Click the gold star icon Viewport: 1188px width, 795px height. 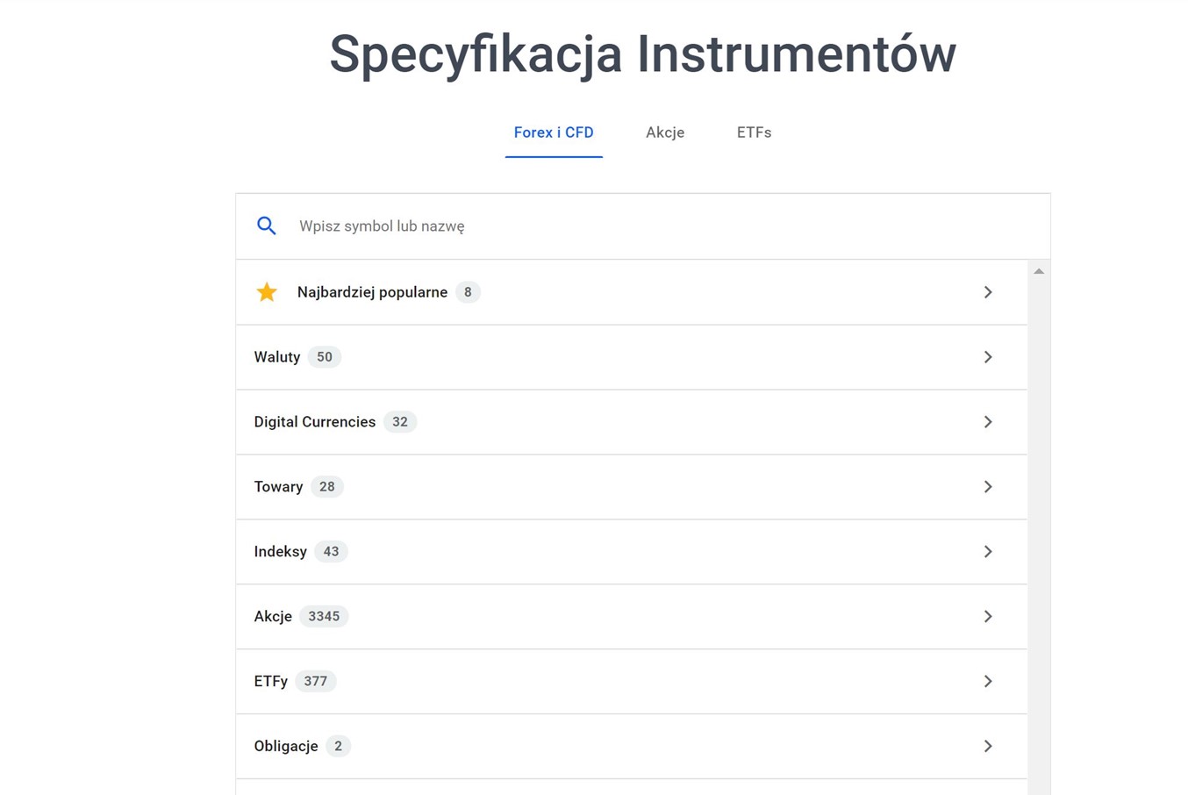point(267,292)
